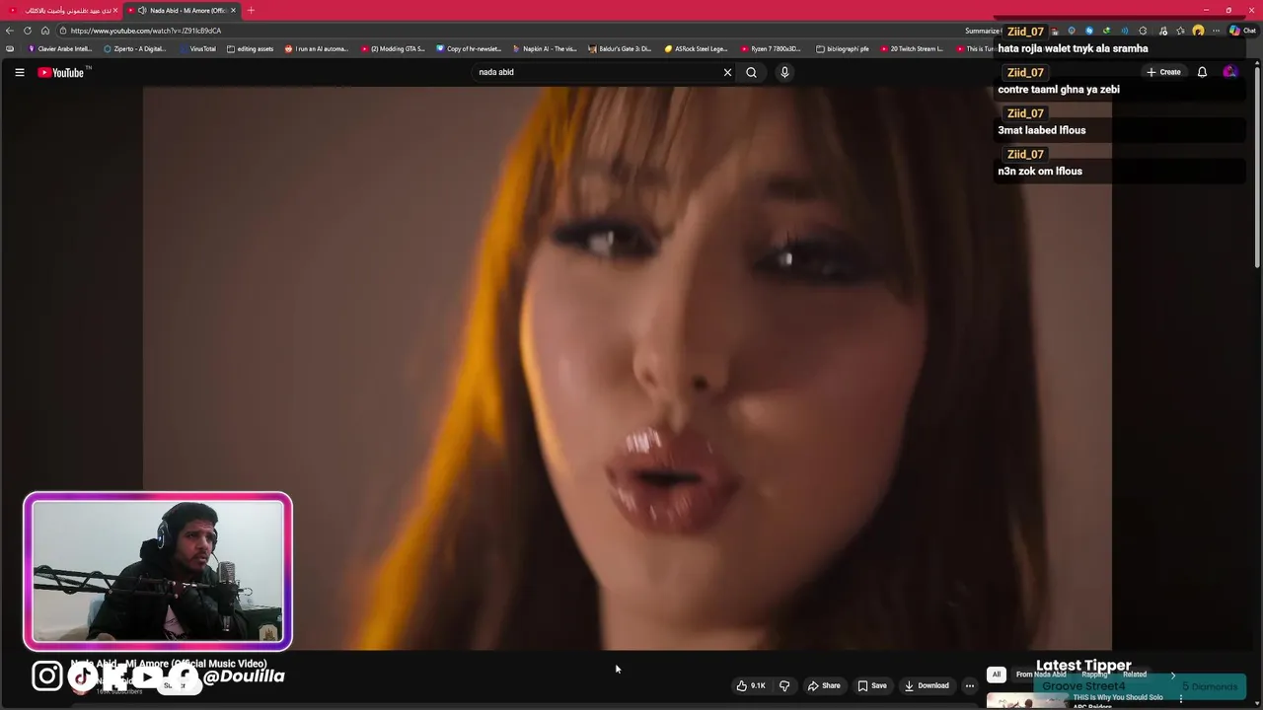Open the 'editing assets' bookmark folder
Screen dimensions: 1263x710
click(250, 48)
